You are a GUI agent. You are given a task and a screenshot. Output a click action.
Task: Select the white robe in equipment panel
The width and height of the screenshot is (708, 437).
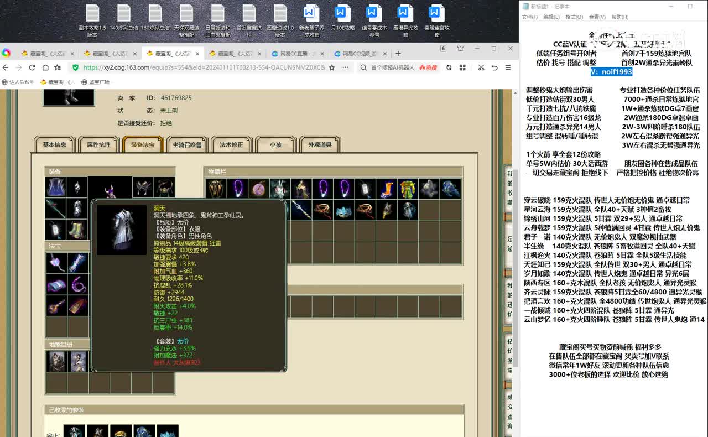coord(77,209)
